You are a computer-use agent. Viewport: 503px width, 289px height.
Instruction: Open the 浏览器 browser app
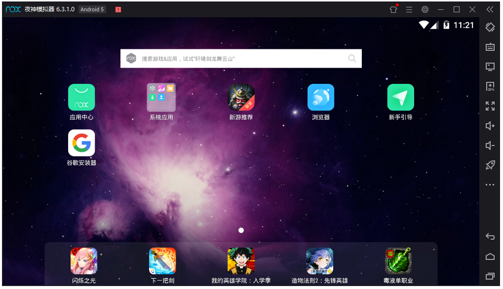point(321,97)
